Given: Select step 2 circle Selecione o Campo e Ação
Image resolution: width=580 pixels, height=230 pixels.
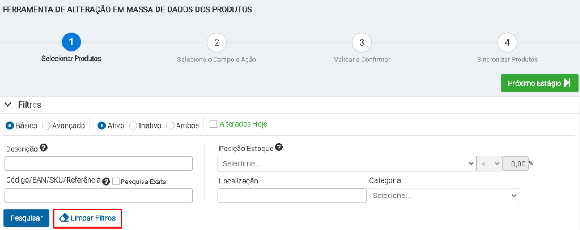Looking at the screenshot, I should [217, 42].
